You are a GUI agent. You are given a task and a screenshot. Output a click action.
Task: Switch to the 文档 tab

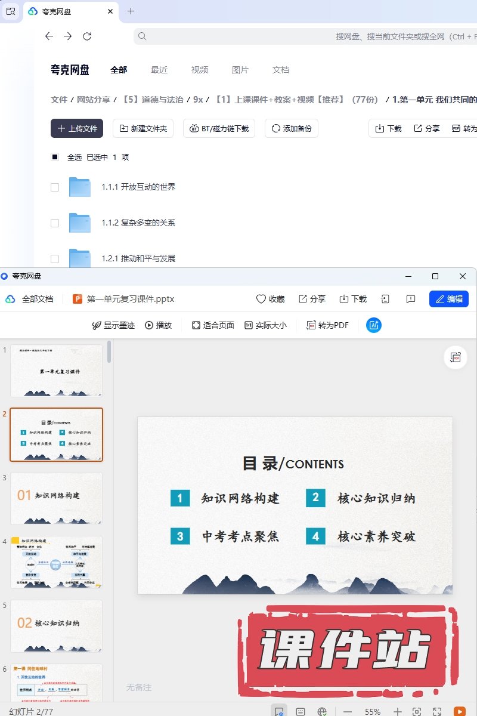pos(281,70)
